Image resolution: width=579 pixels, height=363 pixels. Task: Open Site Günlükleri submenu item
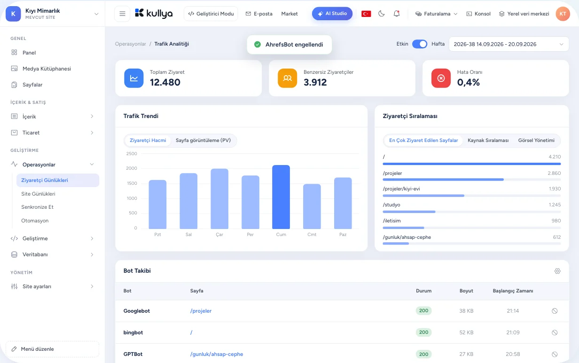click(x=58, y=194)
